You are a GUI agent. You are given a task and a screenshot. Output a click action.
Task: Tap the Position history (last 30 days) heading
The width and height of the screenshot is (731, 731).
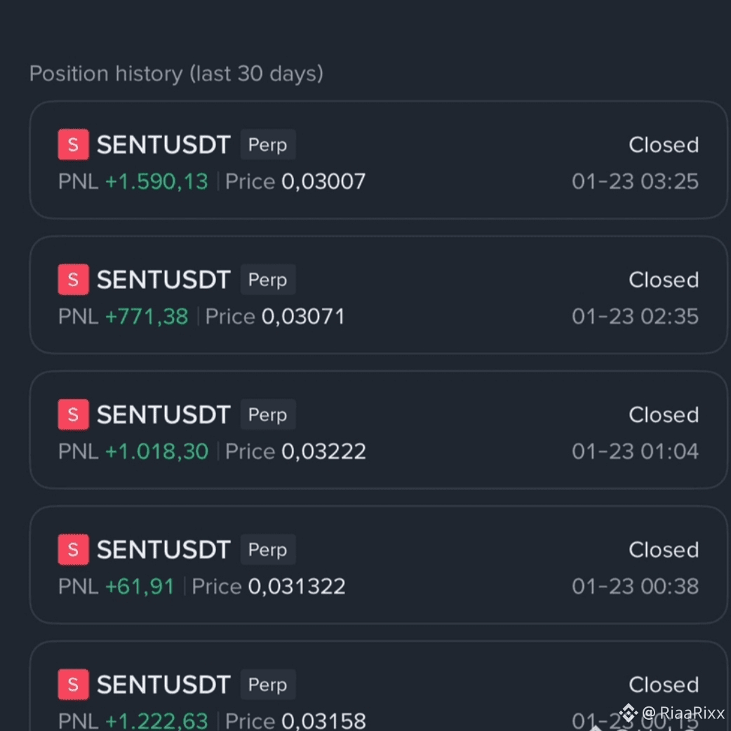pos(176,74)
